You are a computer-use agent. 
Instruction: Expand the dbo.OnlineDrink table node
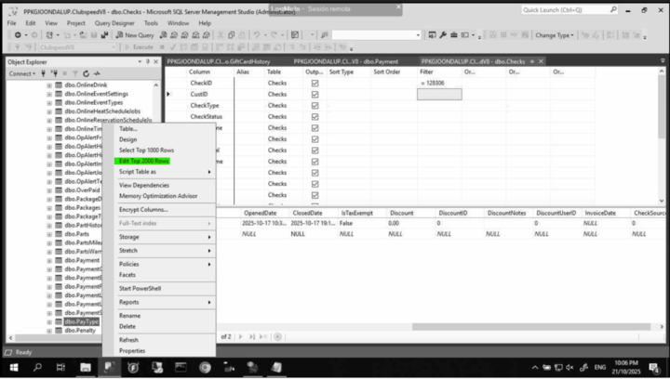(49, 85)
